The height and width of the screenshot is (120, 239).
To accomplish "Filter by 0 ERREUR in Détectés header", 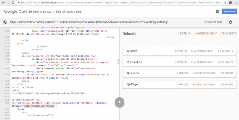I will click(184, 33).
